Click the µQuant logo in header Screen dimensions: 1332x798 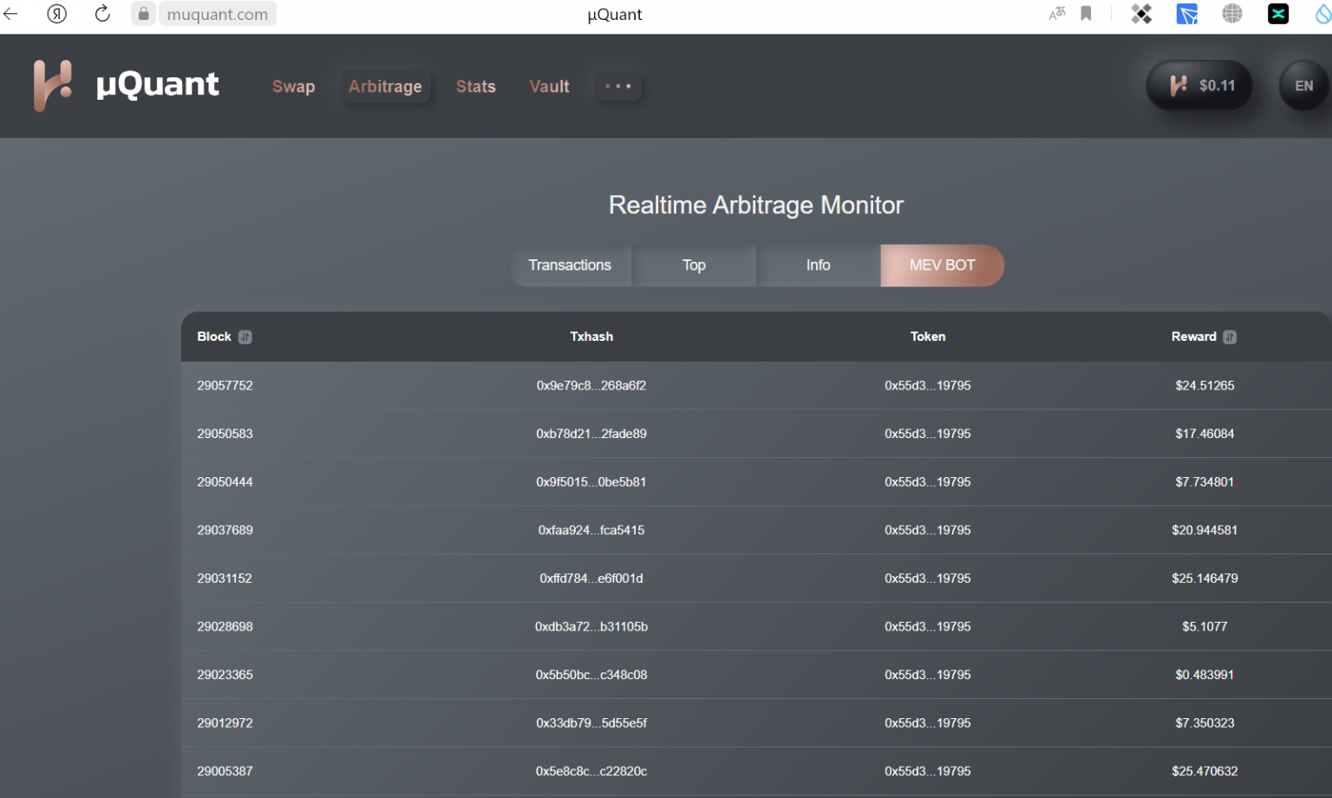coord(127,85)
